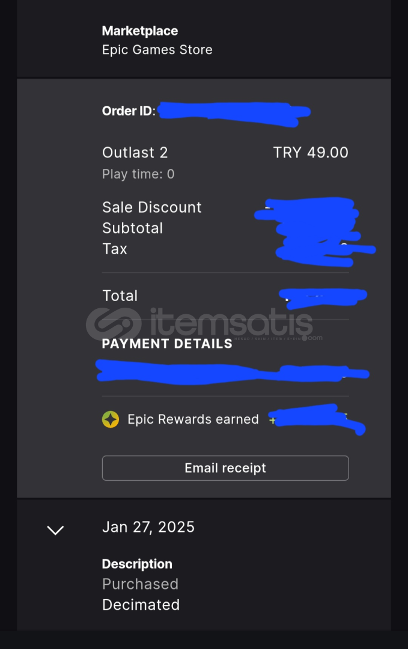Image resolution: width=408 pixels, height=649 pixels.
Task: Click the Epic Rewards earned label
Action: click(x=193, y=419)
